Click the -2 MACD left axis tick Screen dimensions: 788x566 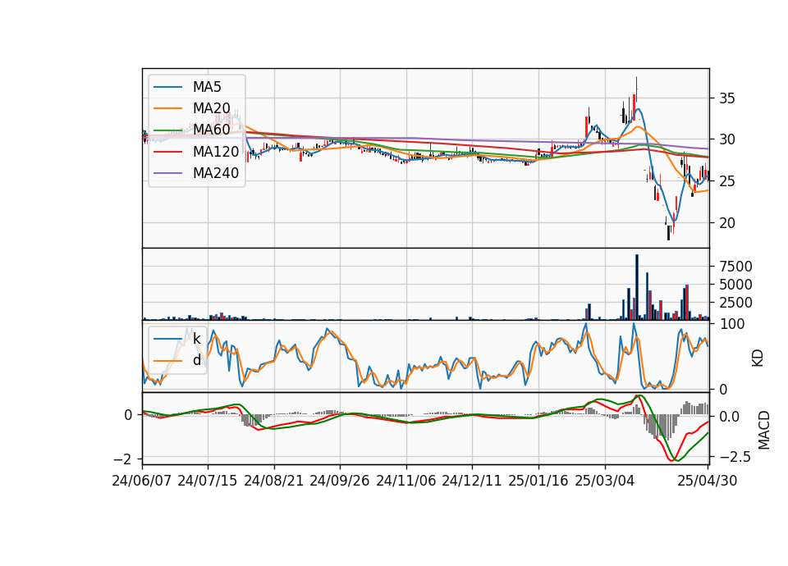point(122,459)
